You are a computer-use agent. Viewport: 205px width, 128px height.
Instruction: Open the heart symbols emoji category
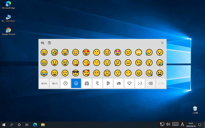[x=129, y=83]
